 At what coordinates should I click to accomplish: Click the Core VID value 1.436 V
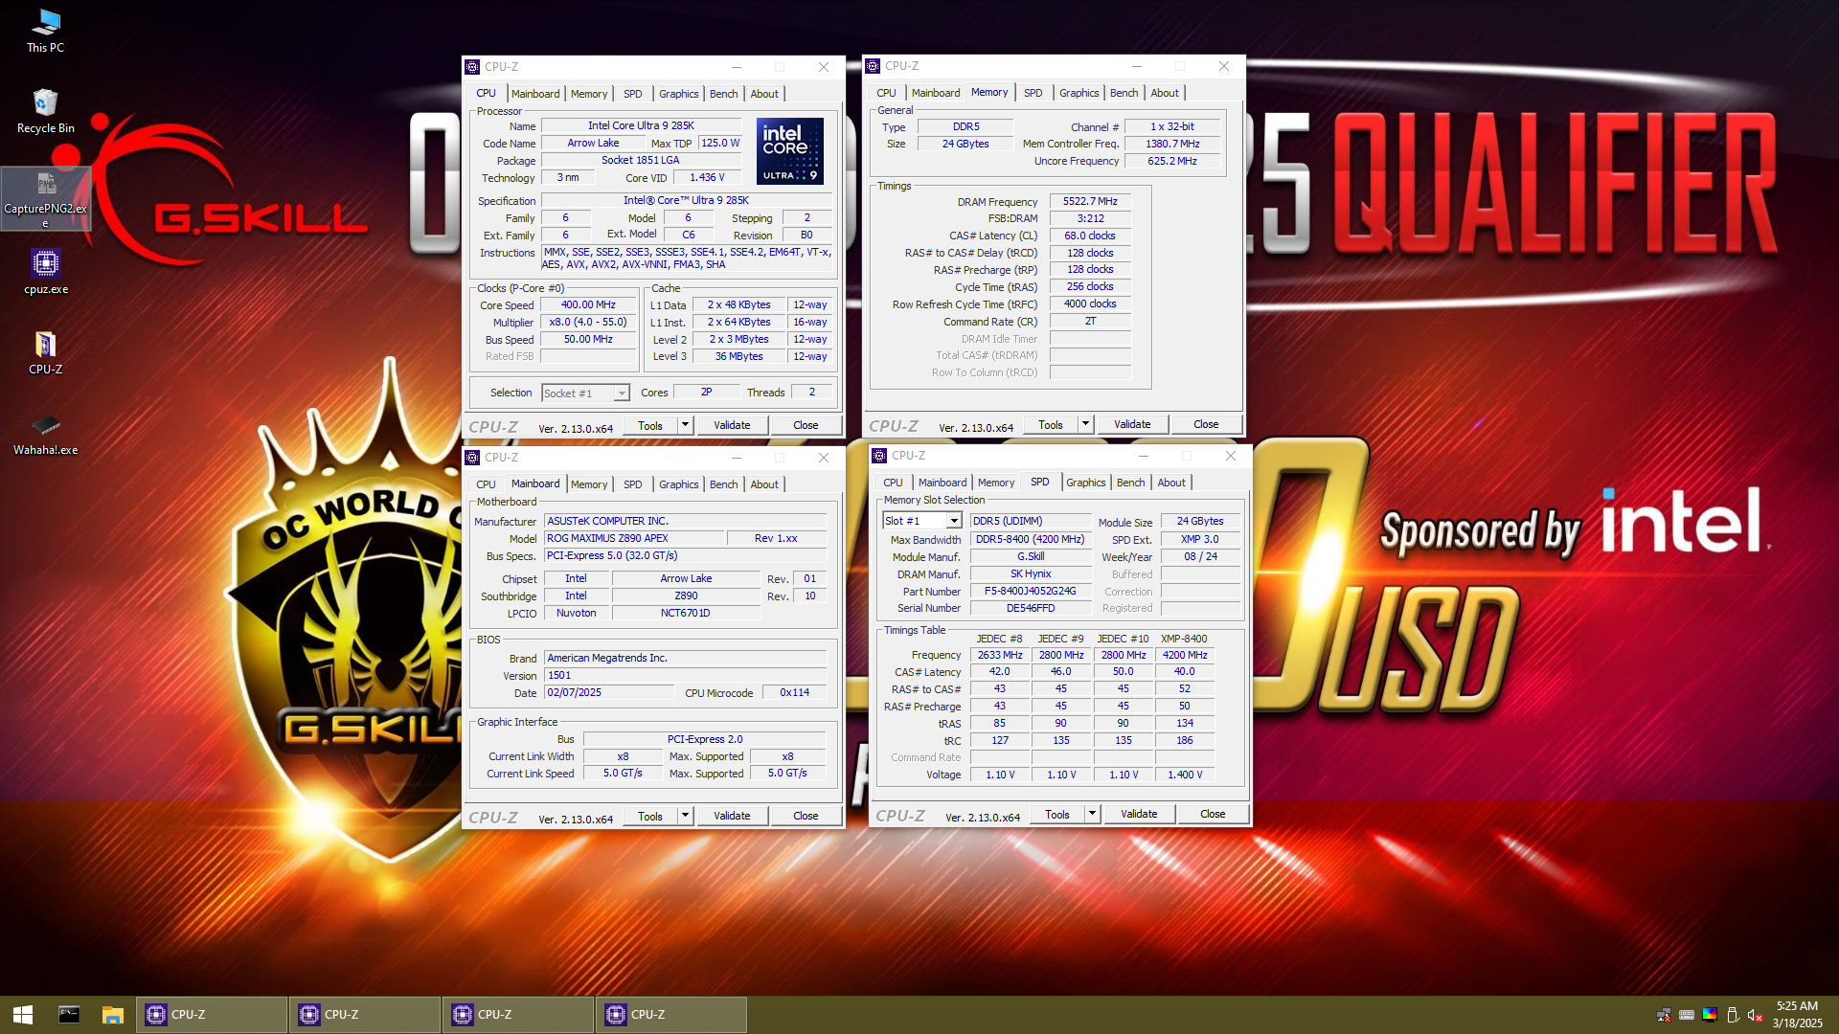tap(707, 178)
